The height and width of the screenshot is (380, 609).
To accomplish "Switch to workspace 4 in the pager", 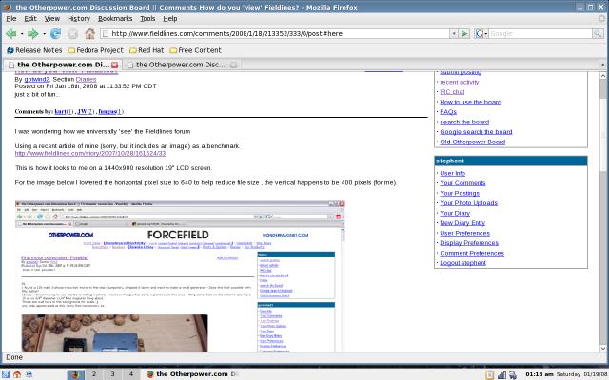I will coord(131,374).
